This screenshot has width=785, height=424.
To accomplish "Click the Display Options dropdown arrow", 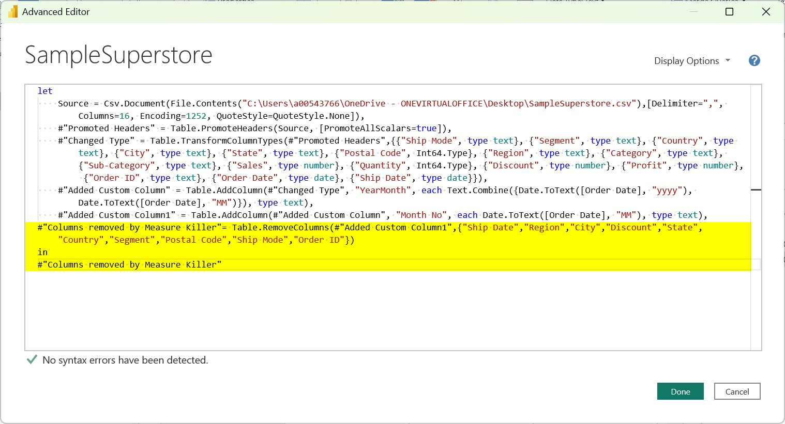I will click(x=728, y=60).
